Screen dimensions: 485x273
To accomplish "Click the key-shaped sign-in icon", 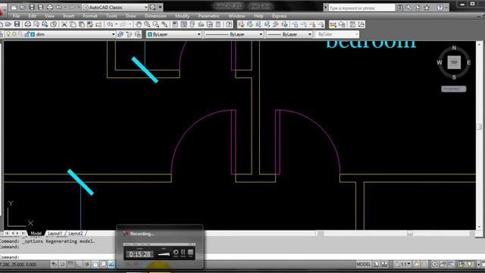I will click(409, 8).
